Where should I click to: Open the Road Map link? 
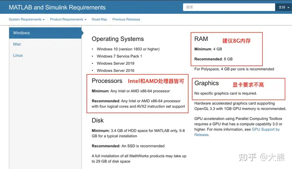pos(99,19)
